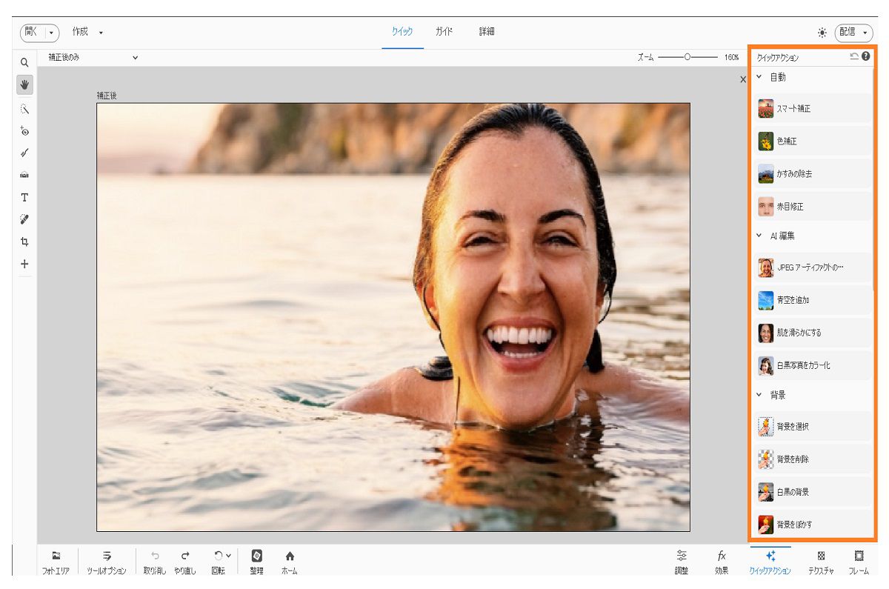Collapse the AI 編集 section
The image size is (889, 589).
point(759,236)
